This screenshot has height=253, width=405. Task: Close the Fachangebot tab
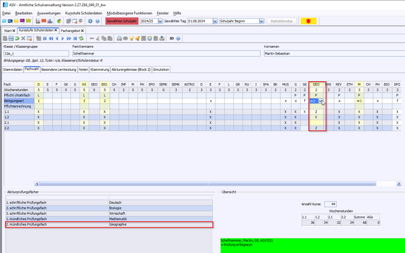point(83,30)
